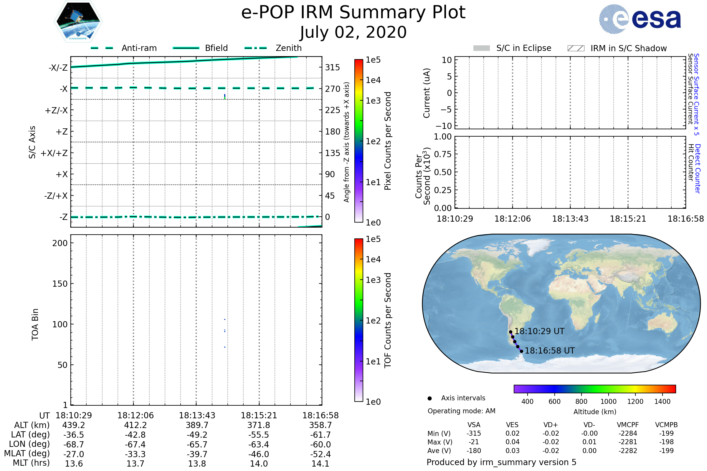707x471 pixels.
Task: Click the S/C in Eclipse gray legend patch
Action: click(x=481, y=48)
